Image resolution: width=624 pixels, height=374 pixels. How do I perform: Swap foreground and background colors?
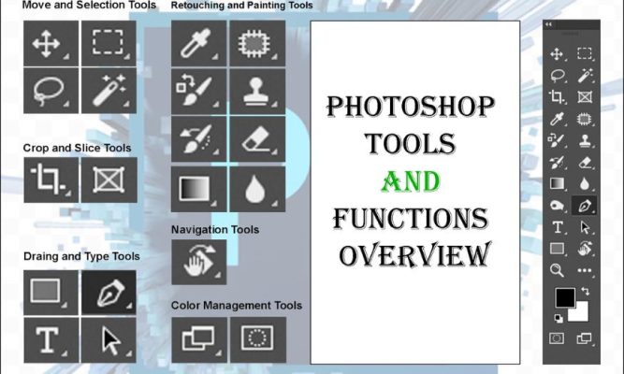[587, 292]
